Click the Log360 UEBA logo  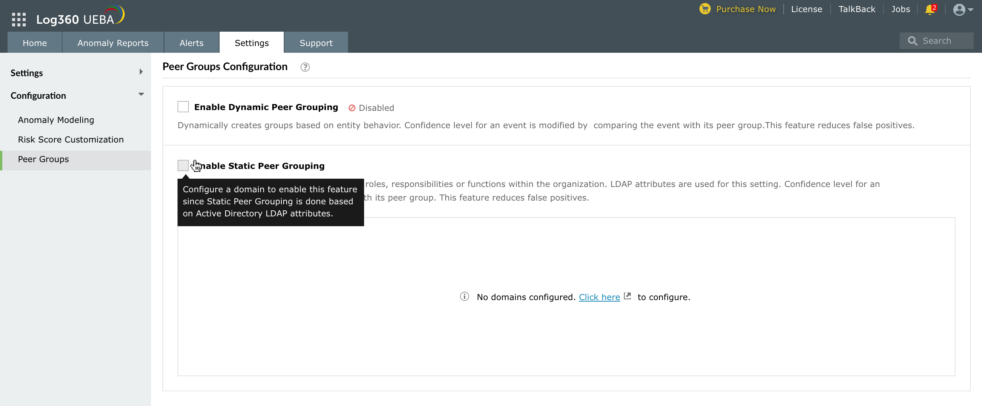(x=80, y=17)
